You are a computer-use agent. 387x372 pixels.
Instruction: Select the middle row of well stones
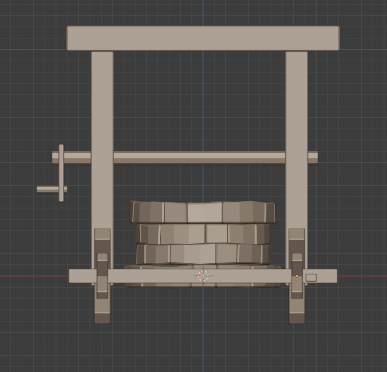pos(203,234)
